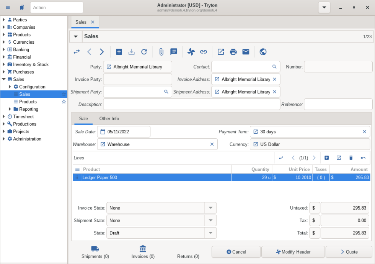This screenshot has width=375, height=264.
Task: Open the Invoice State dropdown
Action: (210, 208)
